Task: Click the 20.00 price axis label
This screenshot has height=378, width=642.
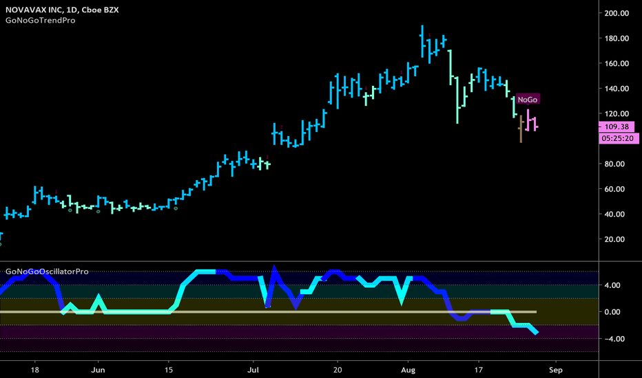Action: pyautogui.click(x=614, y=239)
